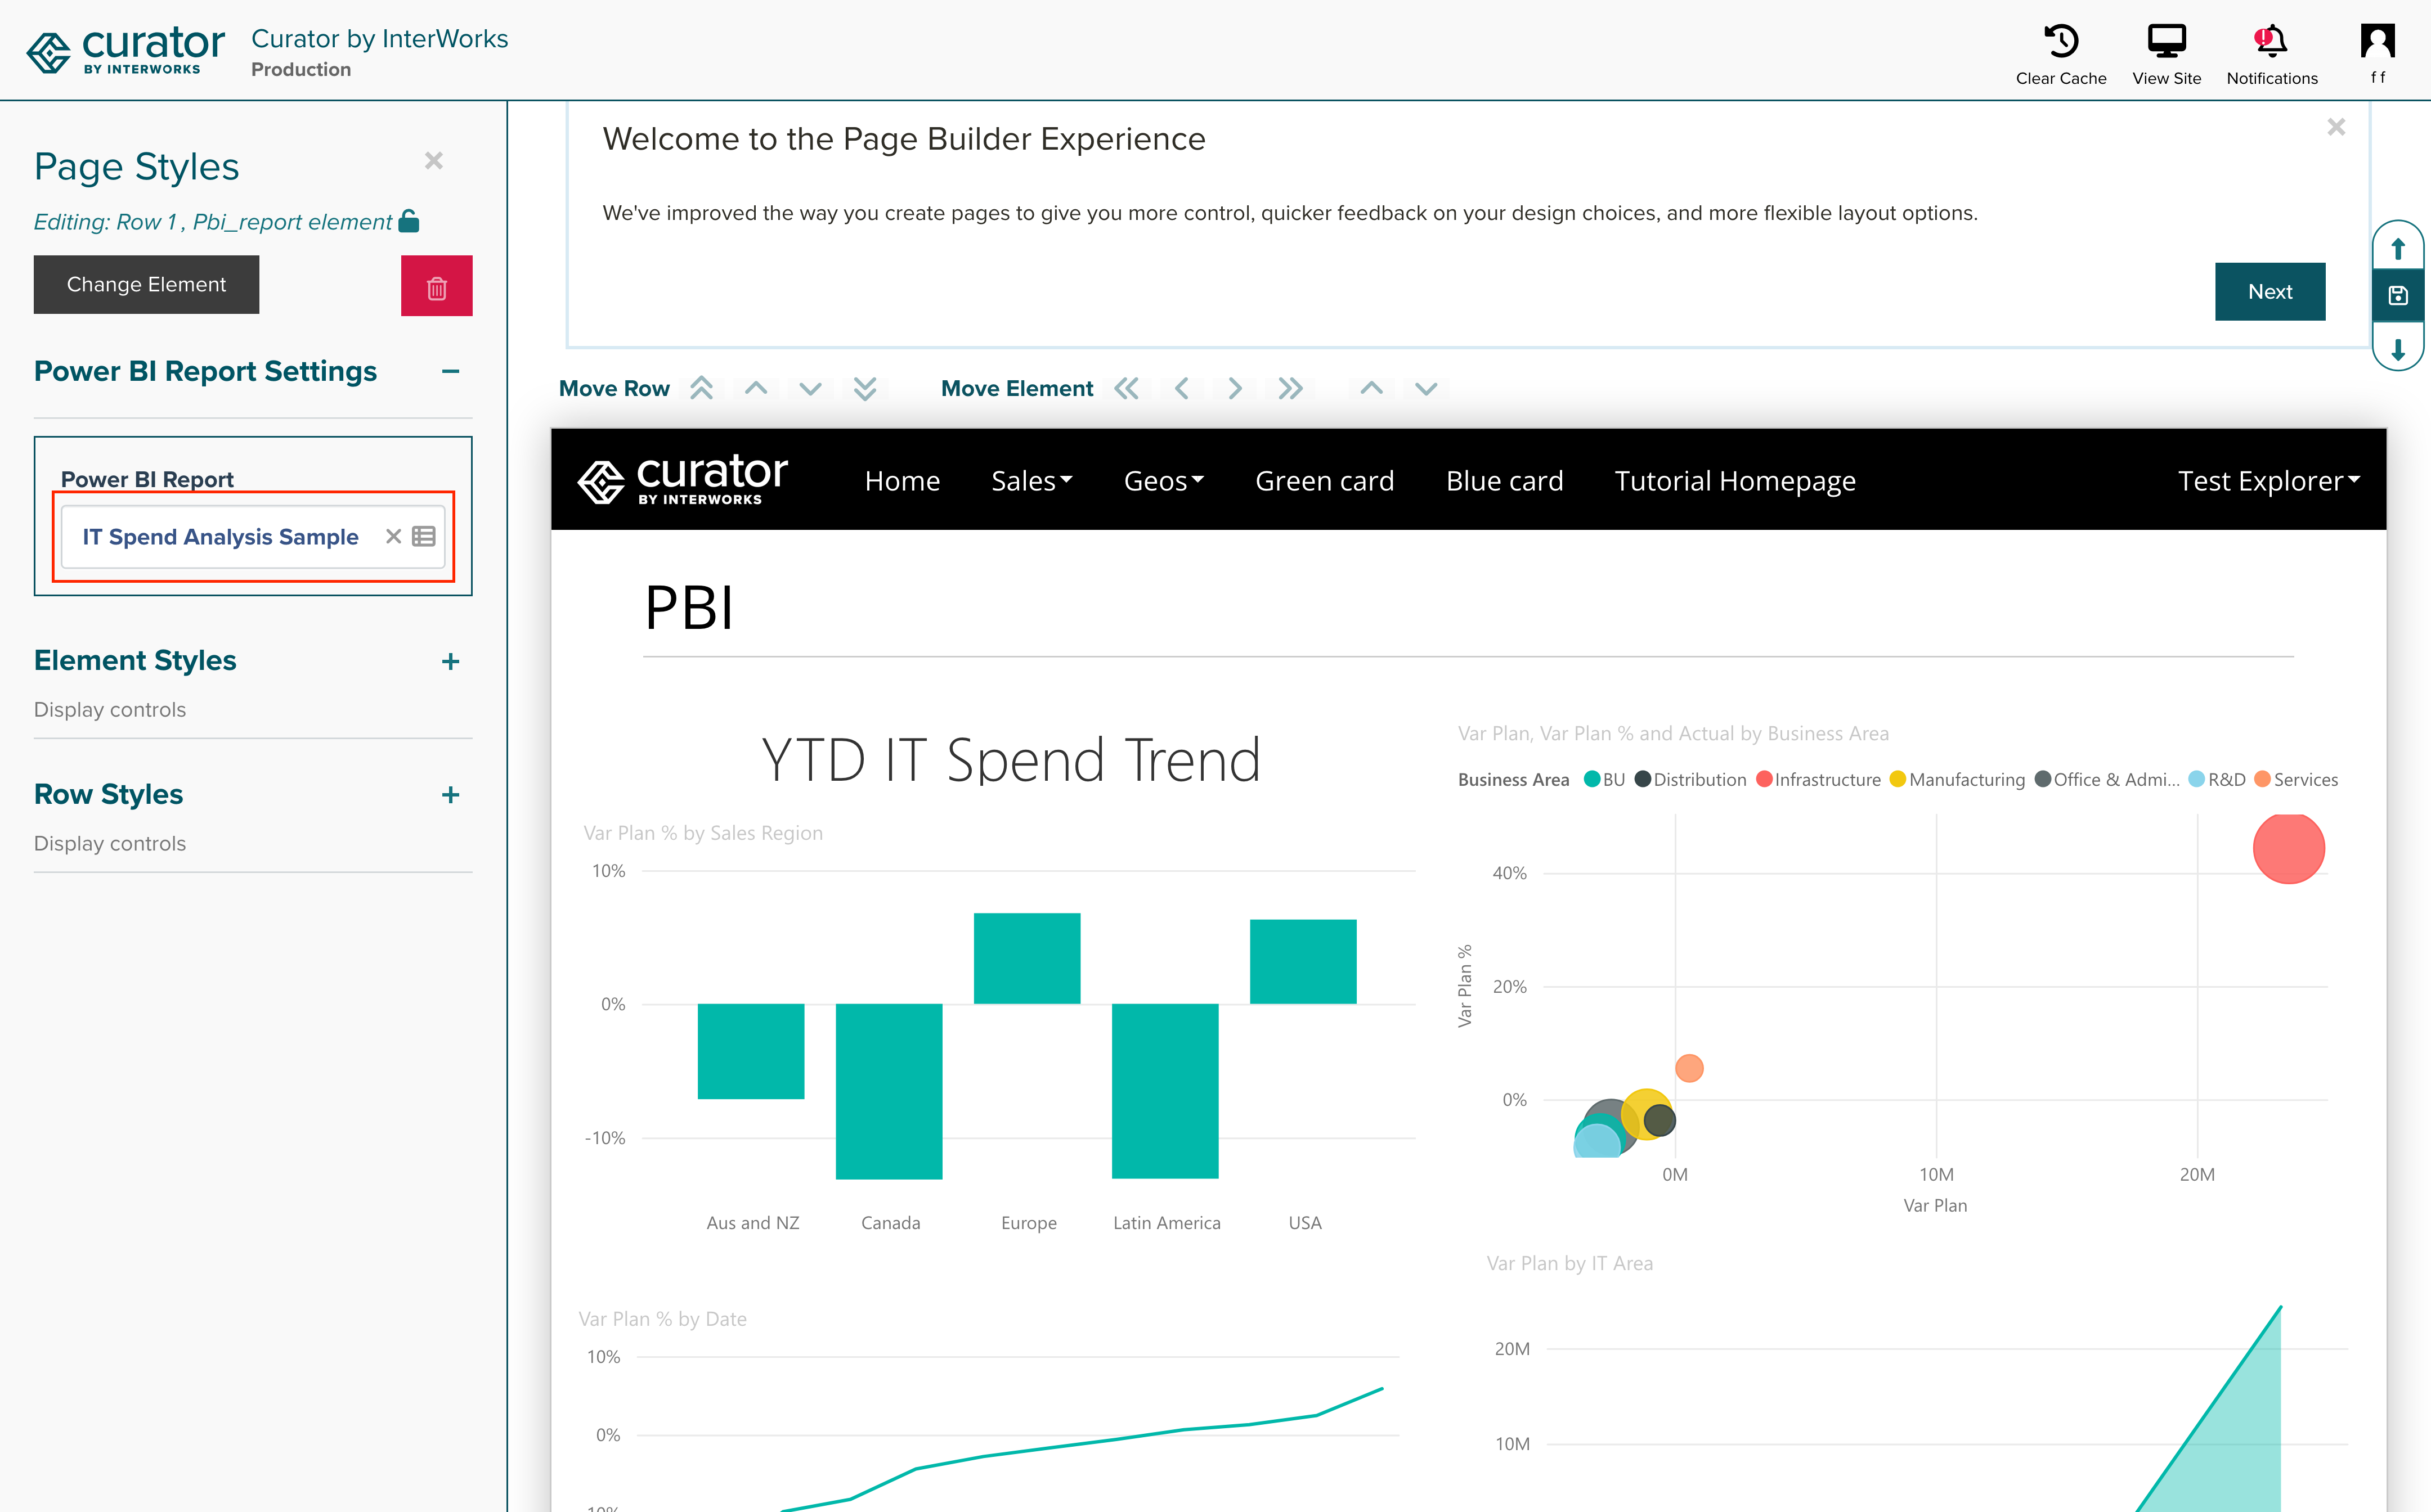Open the Sales dropdown in the navigation
Viewport: 2431px width, 1512px height.
(x=1031, y=480)
